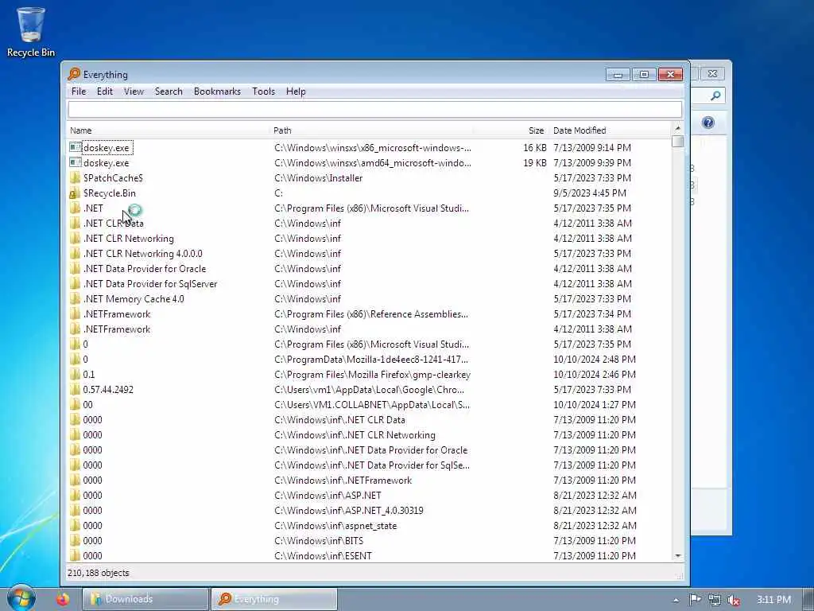Screen dimensions: 814x611
Task: Click search magnifier in background Downloads window
Action: point(716,95)
